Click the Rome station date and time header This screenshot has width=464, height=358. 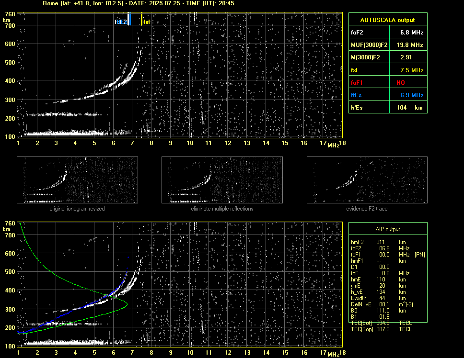139,3
